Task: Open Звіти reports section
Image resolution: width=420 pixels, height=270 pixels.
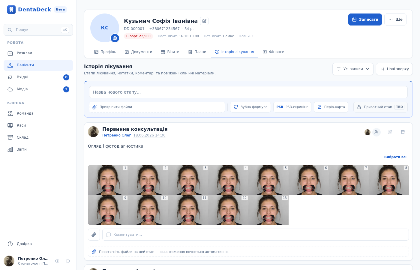Action: pyautogui.click(x=38, y=149)
